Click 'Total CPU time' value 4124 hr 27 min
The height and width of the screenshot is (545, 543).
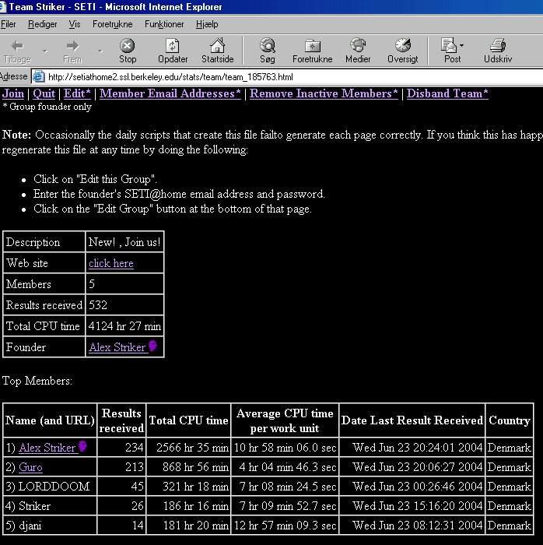point(124,326)
